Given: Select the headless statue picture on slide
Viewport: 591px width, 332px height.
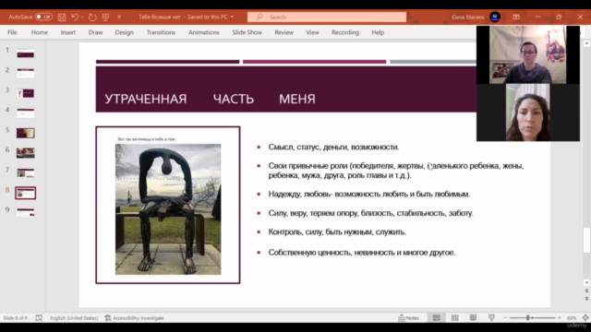Looking at the screenshot, I should point(168,209).
